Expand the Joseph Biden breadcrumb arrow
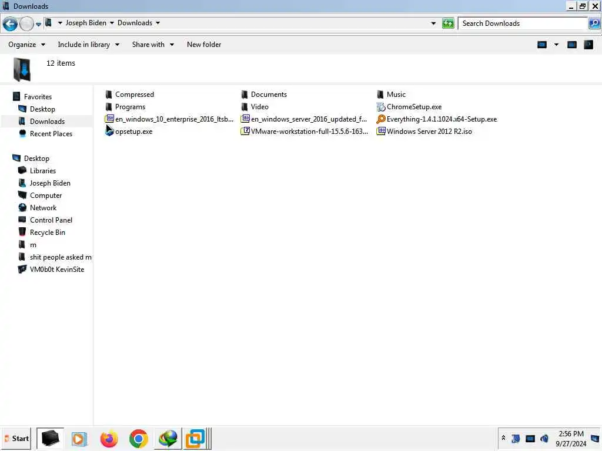602x451 pixels. click(112, 23)
